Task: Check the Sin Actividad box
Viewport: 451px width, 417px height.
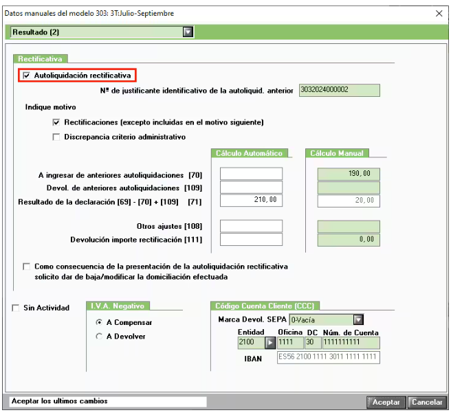Action: pos(16,308)
